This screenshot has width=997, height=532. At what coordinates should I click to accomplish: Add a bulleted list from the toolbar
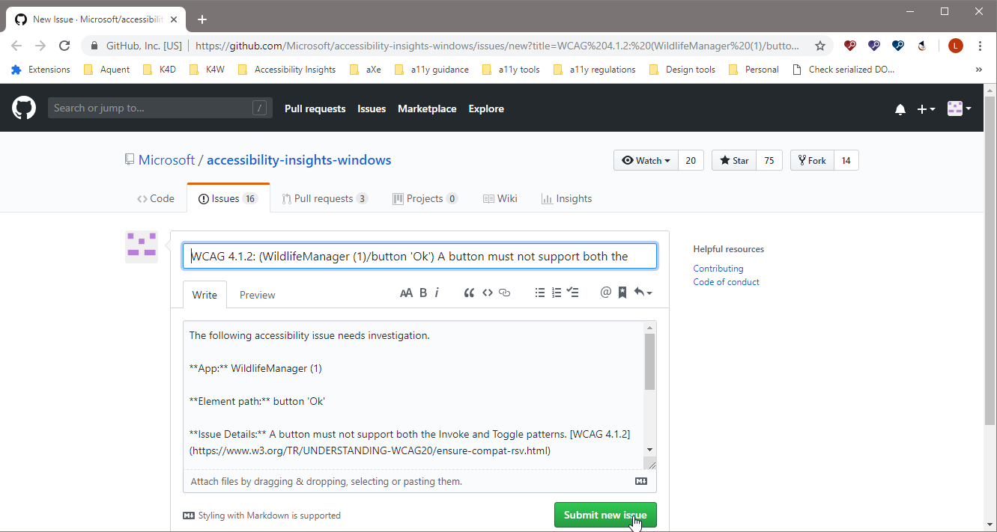click(539, 293)
